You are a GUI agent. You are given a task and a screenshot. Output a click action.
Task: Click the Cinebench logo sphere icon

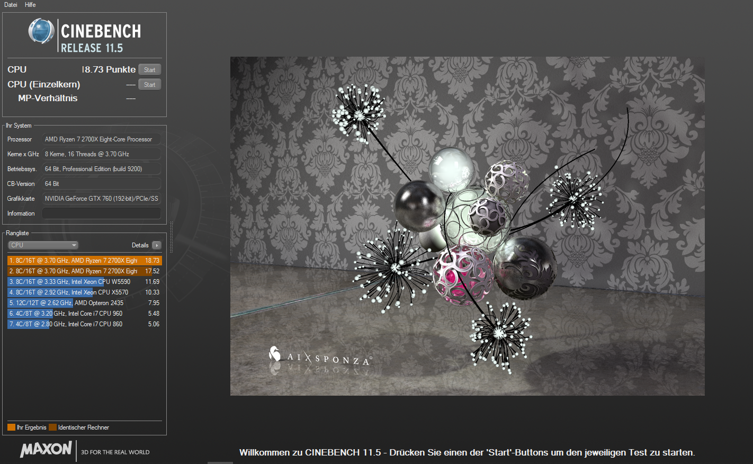coord(41,31)
